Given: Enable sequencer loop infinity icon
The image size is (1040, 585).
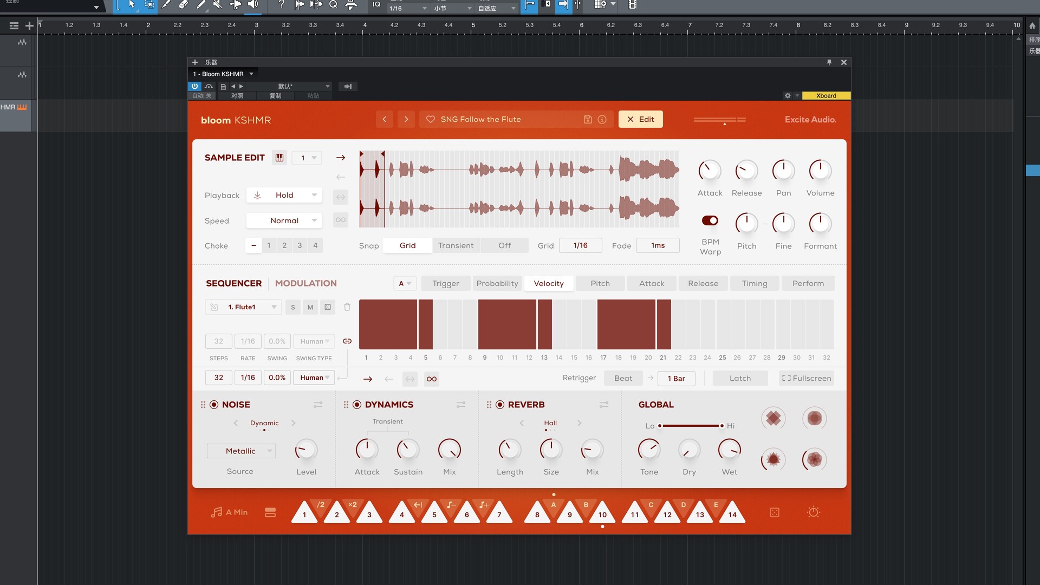Looking at the screenshot, I should click(x=432, y=379).
